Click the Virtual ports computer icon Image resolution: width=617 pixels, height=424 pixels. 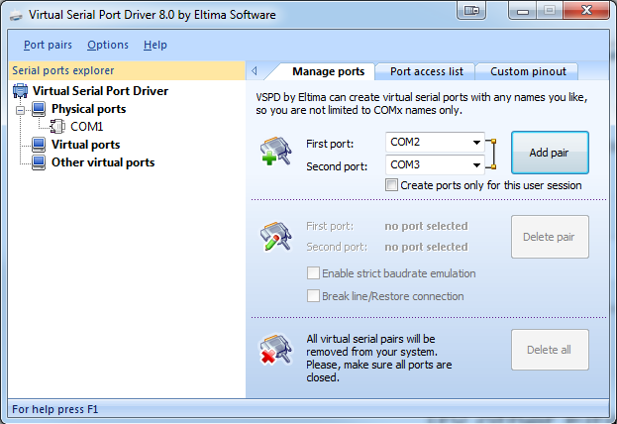[x=39, y=145]
